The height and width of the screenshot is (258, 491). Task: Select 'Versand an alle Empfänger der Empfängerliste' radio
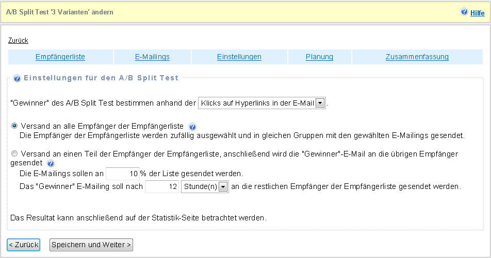pos(14,126)
